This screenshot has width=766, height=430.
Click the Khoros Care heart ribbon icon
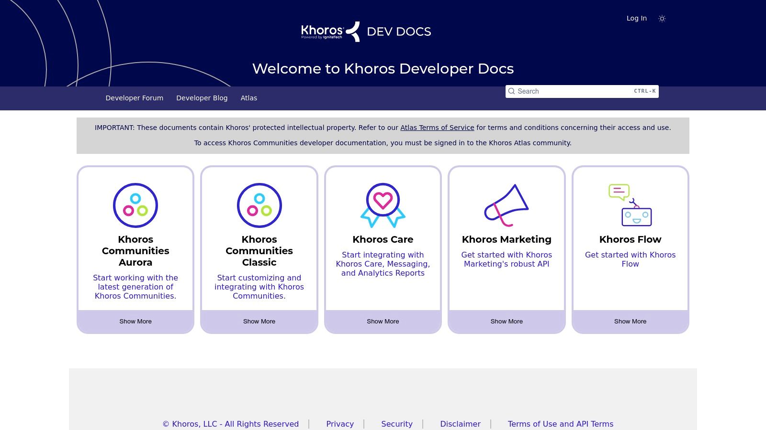point(383,205)
